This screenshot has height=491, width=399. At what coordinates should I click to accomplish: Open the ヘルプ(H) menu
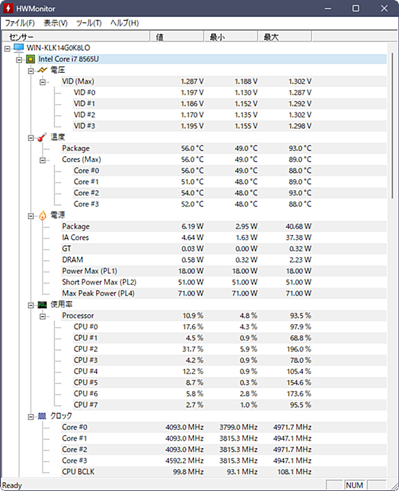coord(125,23)
